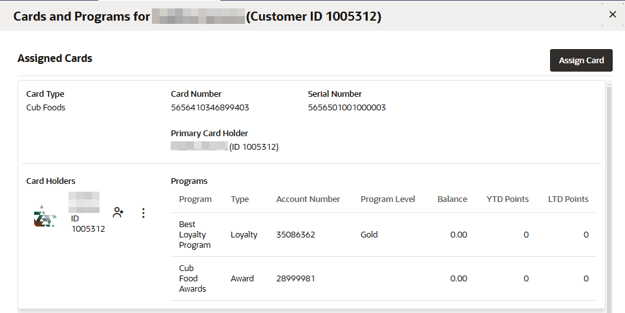Click the Cub Food Awards balance 0.00
This screenshot has width=625, height=313.
[459, 278]
